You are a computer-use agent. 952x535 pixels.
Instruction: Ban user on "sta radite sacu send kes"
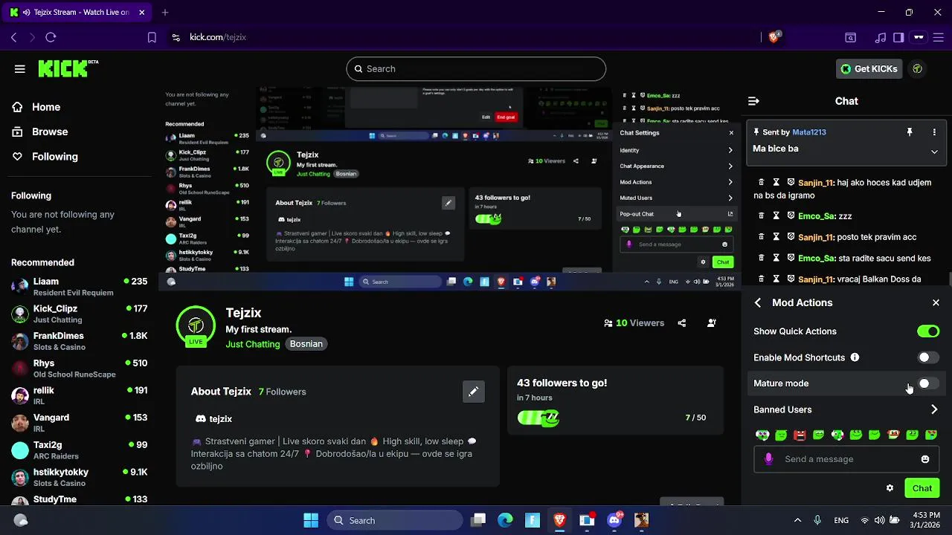(x=791, y=258)
